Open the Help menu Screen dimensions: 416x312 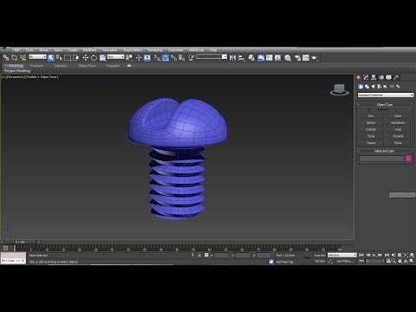coord(213,50)
